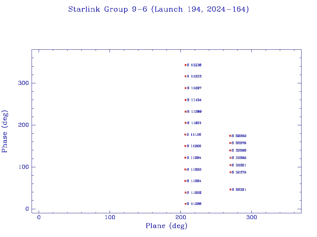Image resolution: width=317 pixels, height=237 pixels.
Task: Select the S 11156 satellite label
Action: click(x=194, y=135)
